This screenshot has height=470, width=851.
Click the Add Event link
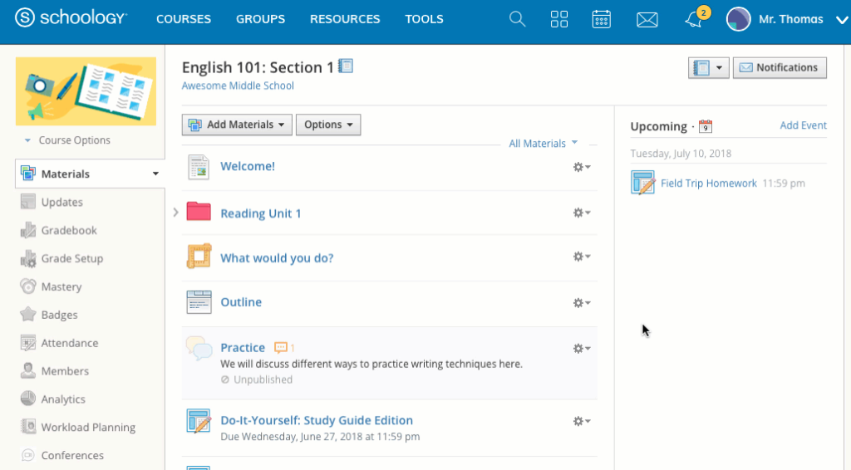[803, 125]
